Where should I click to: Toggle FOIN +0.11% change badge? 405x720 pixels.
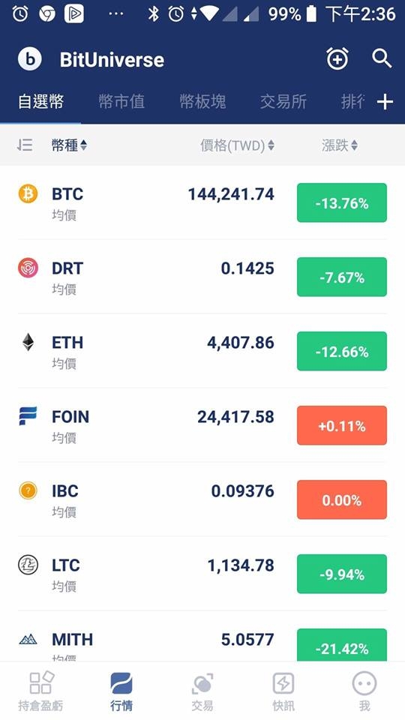click(342, 425)
